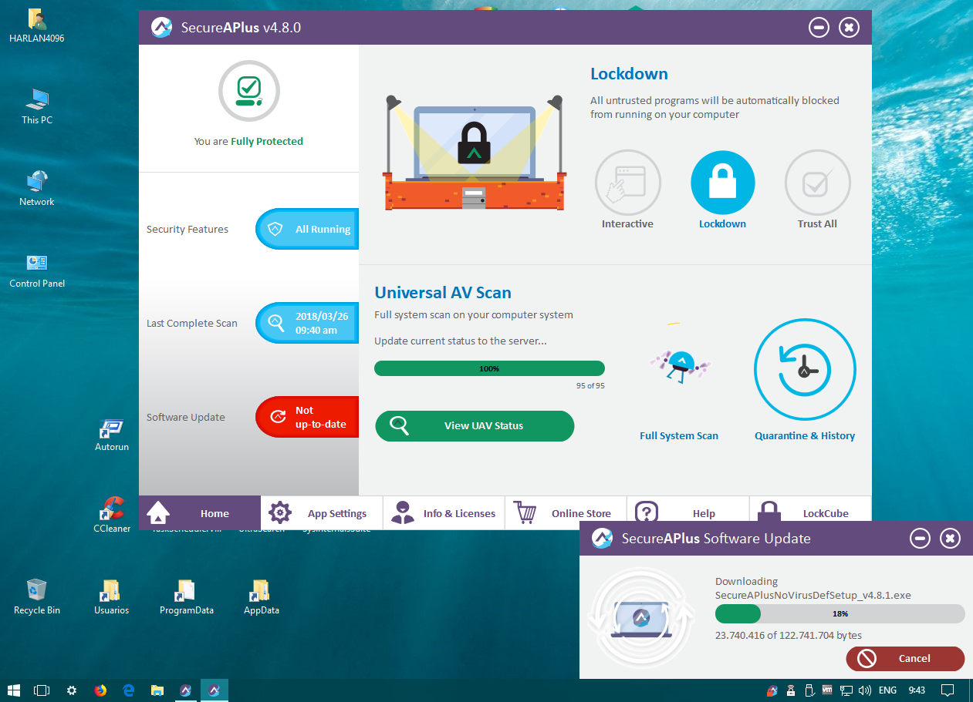Launch Microsoft Edge from the taskbar
The image size is (973, 702).
129,690
